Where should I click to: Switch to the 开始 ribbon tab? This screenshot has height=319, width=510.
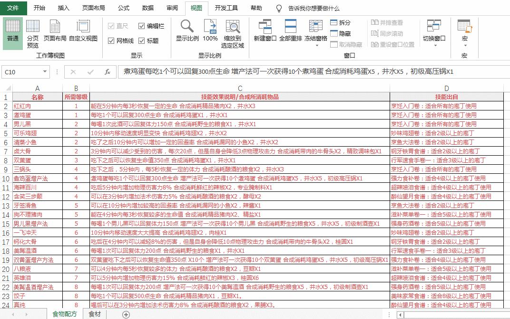click(x=39, y=8)
